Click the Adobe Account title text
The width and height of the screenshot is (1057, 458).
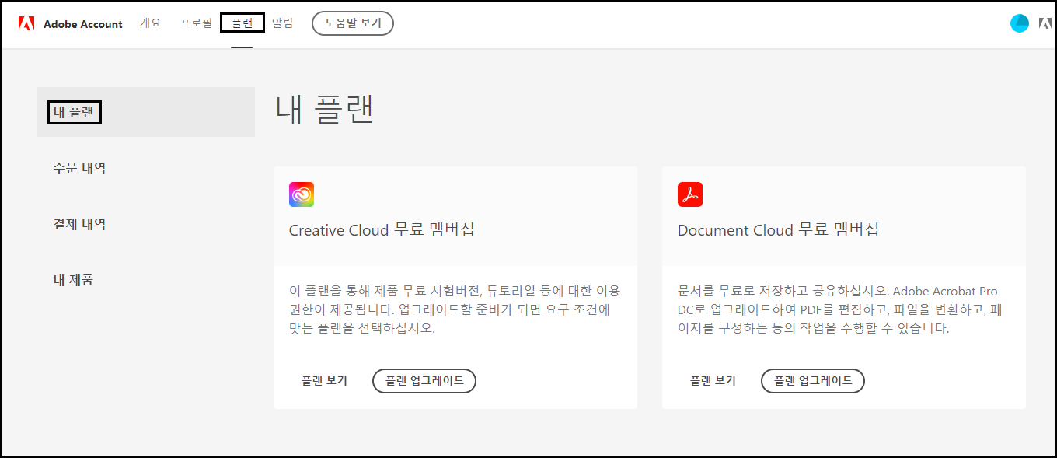(x=83, y=24)
